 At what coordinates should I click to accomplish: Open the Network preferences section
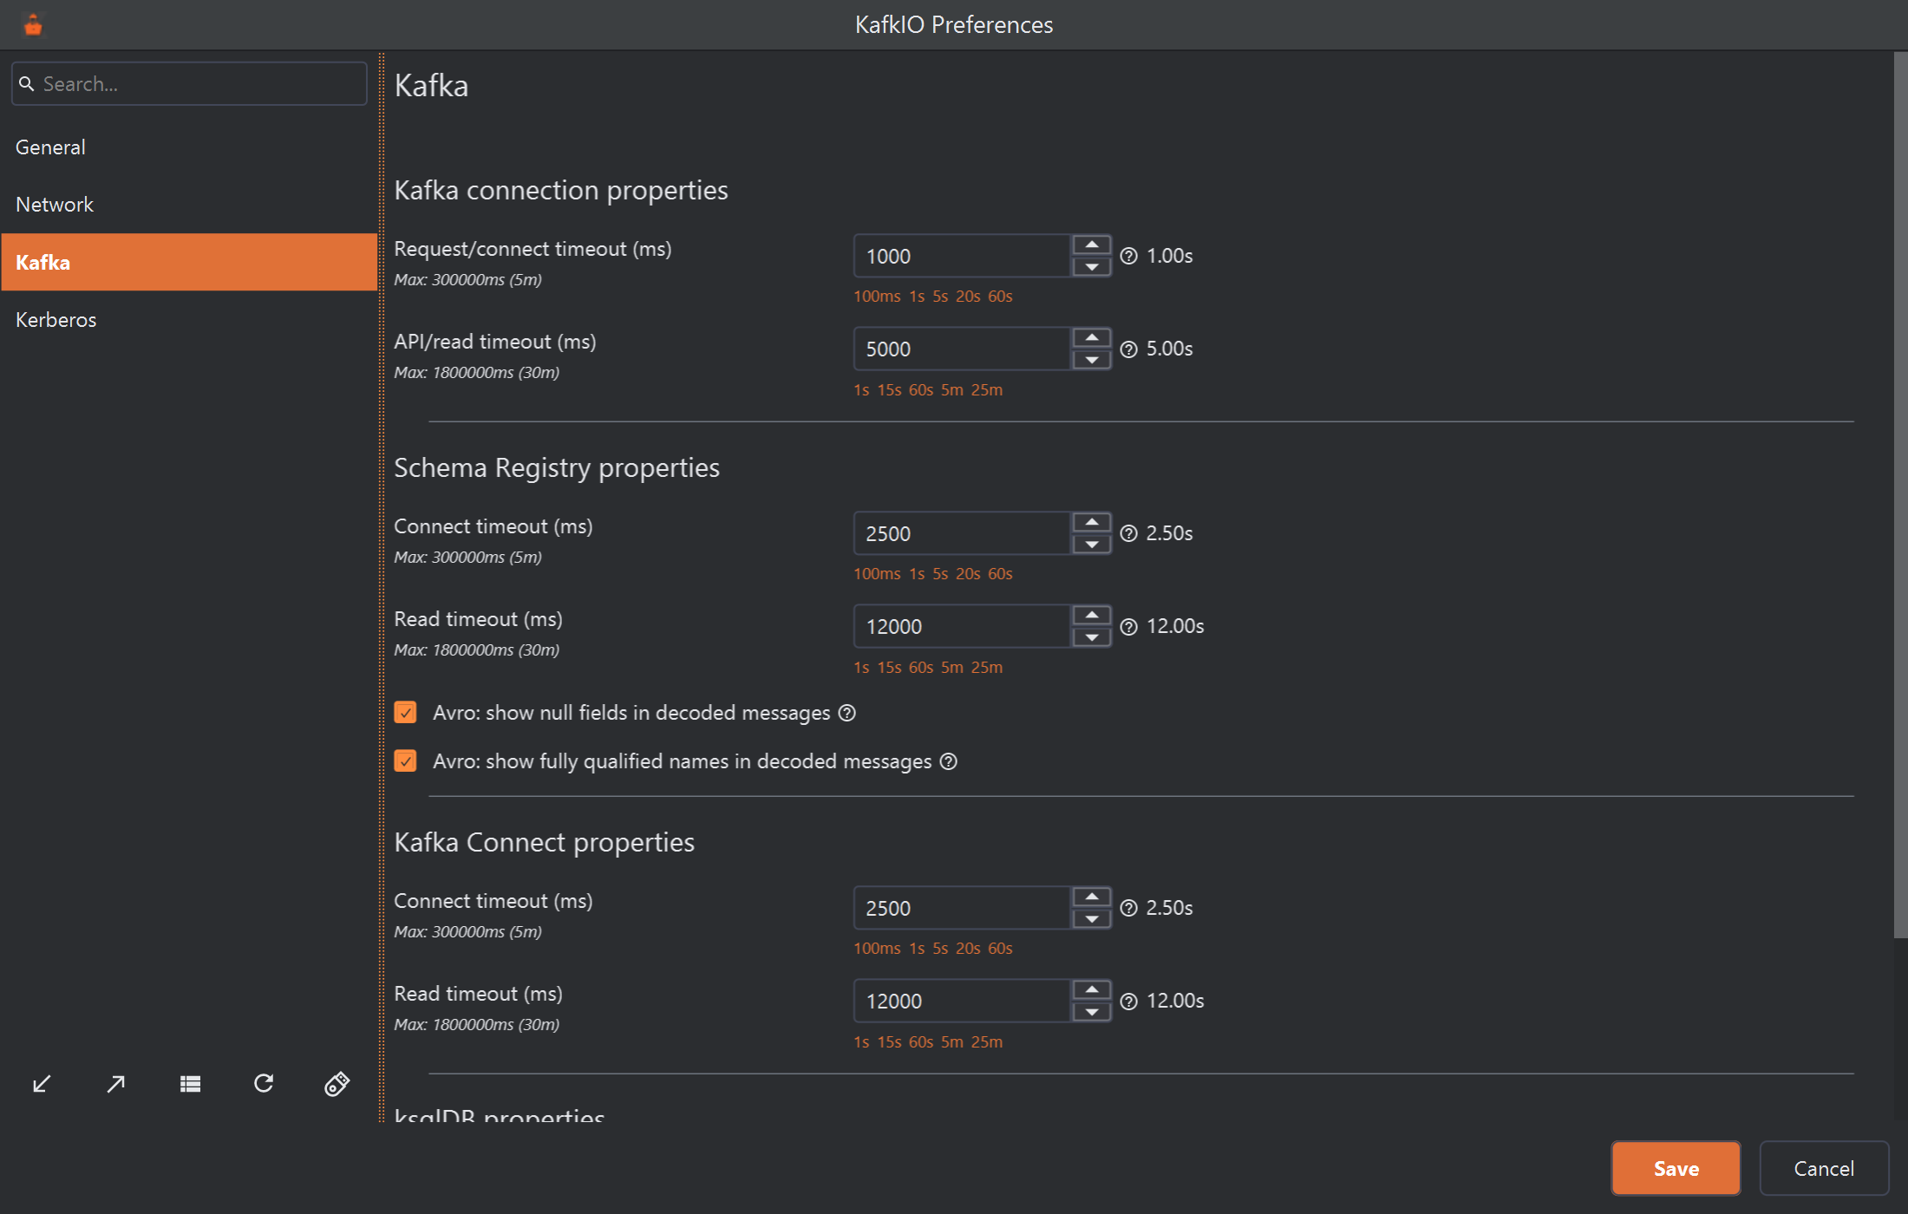coord(189,205)
